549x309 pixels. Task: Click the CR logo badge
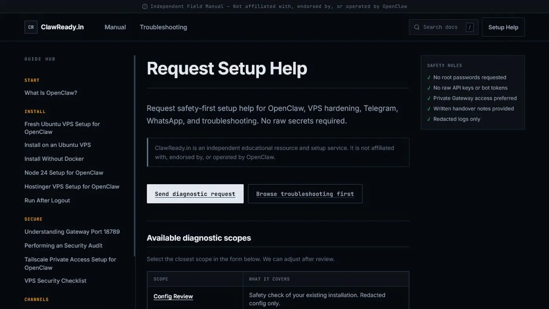(x=31, y=27)
